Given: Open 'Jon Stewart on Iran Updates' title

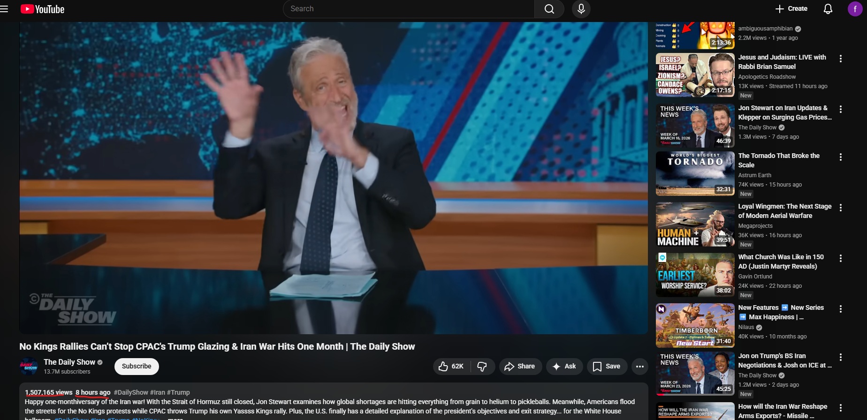Looking at the screenshot, I should (784, 112).
